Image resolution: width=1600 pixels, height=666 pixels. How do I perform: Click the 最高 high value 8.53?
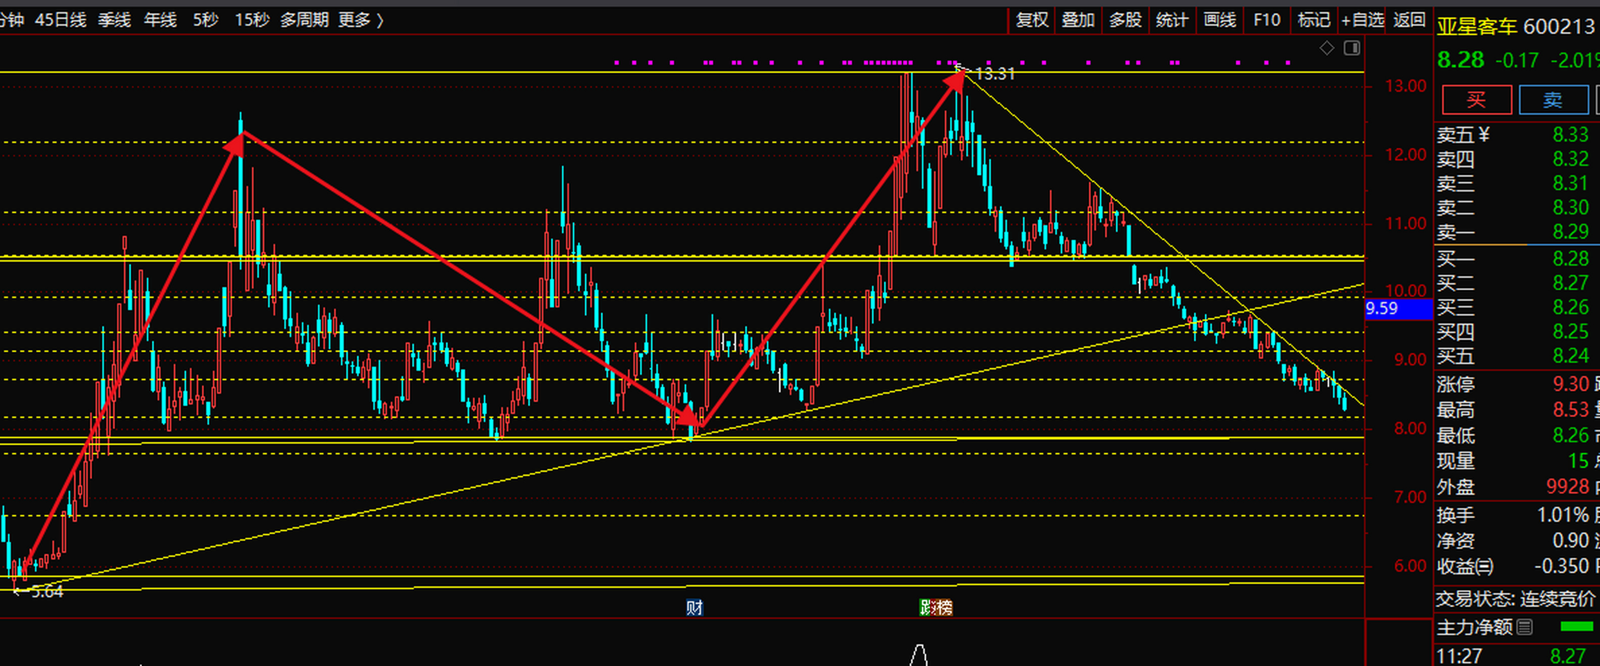click(1570, 409)
